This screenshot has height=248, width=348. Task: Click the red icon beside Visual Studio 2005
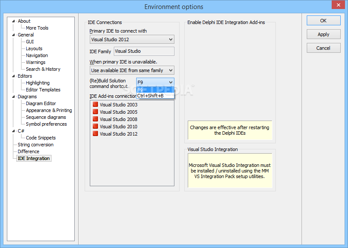[x=95, y=112]
